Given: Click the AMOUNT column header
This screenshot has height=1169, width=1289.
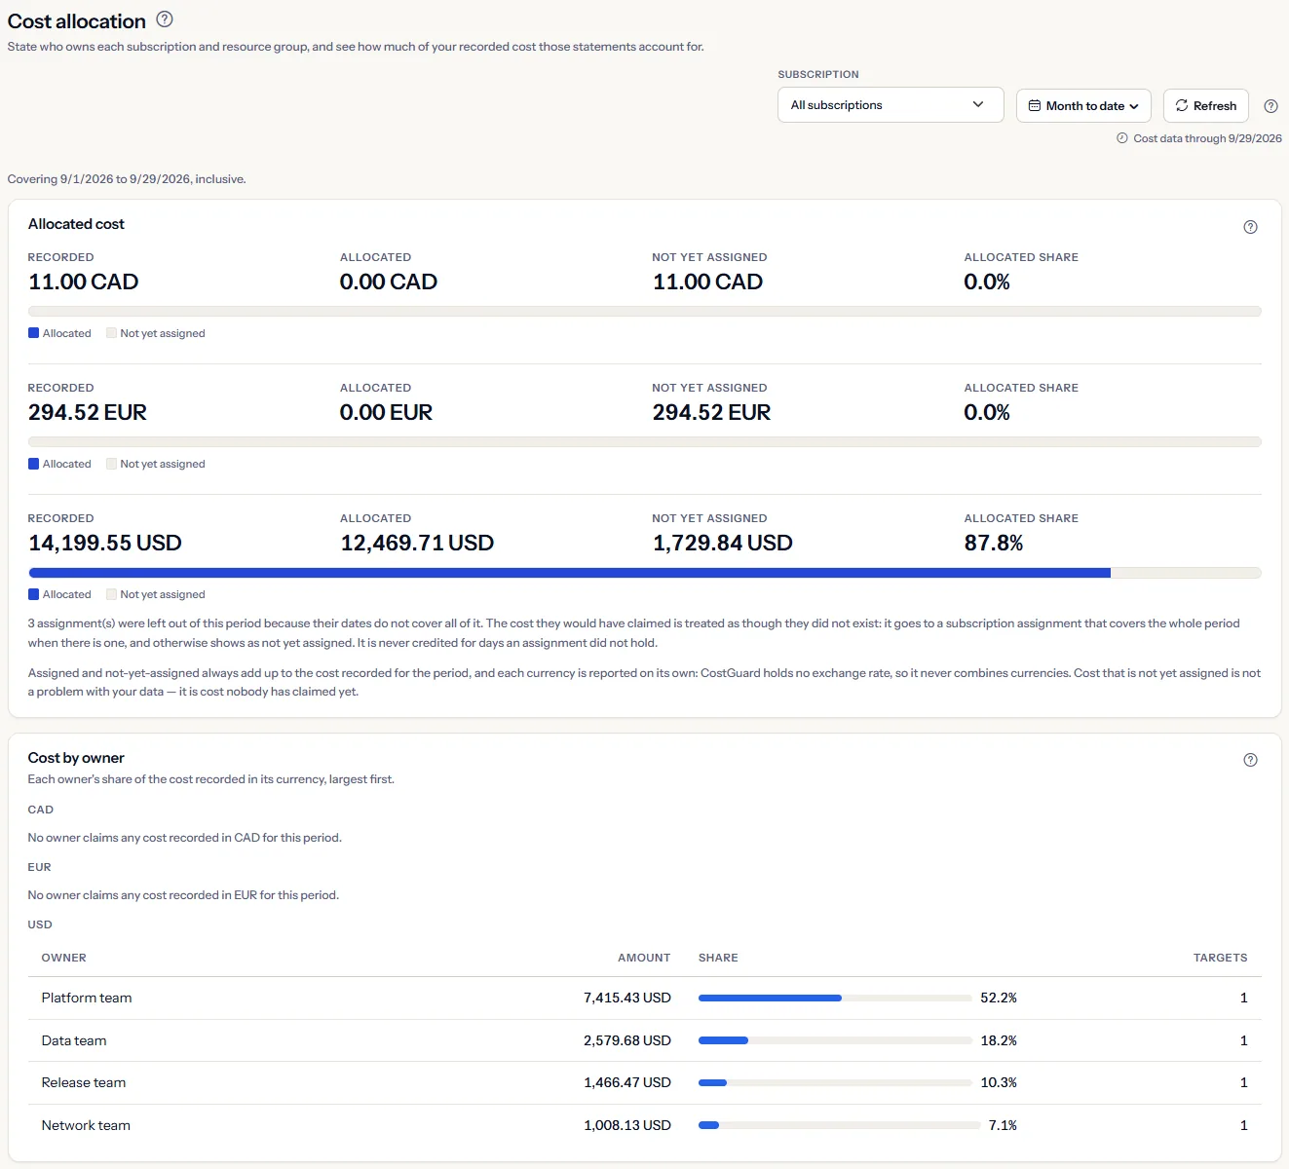Looking at the screenshot, I should (644, 958).
